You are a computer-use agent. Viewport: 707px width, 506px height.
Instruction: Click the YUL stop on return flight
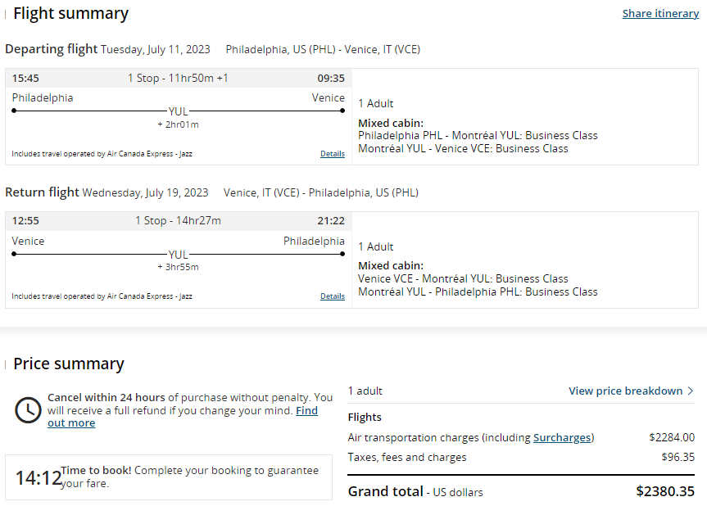[178, 254]
